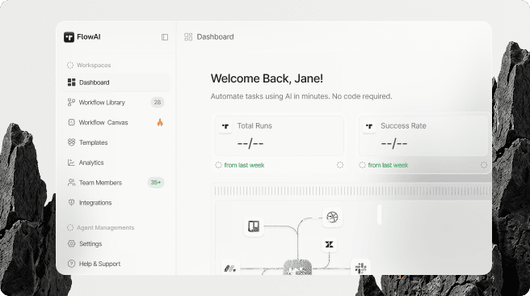Click the Integrations shield icon
The width and height of the screenshot is (530, 296).
point(71,202)
